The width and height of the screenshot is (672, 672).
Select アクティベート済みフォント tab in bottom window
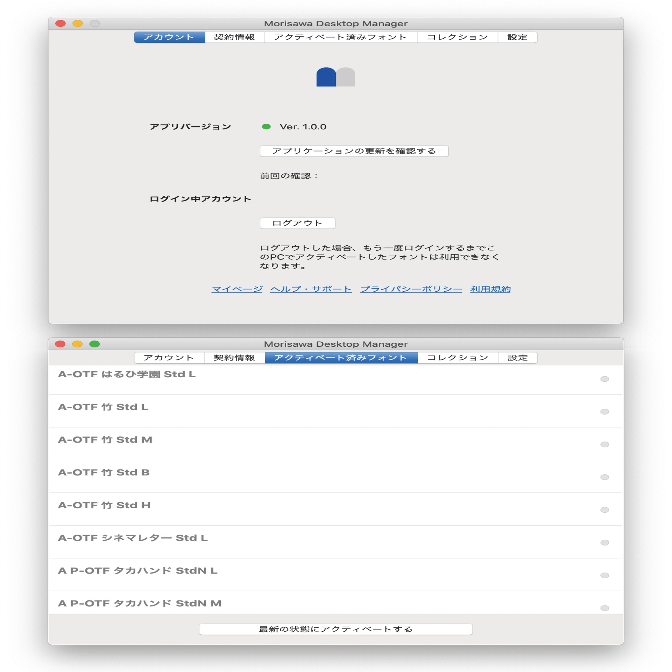341,358
